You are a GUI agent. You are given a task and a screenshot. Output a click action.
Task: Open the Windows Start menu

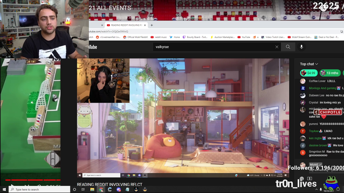(x=4, y=189)
